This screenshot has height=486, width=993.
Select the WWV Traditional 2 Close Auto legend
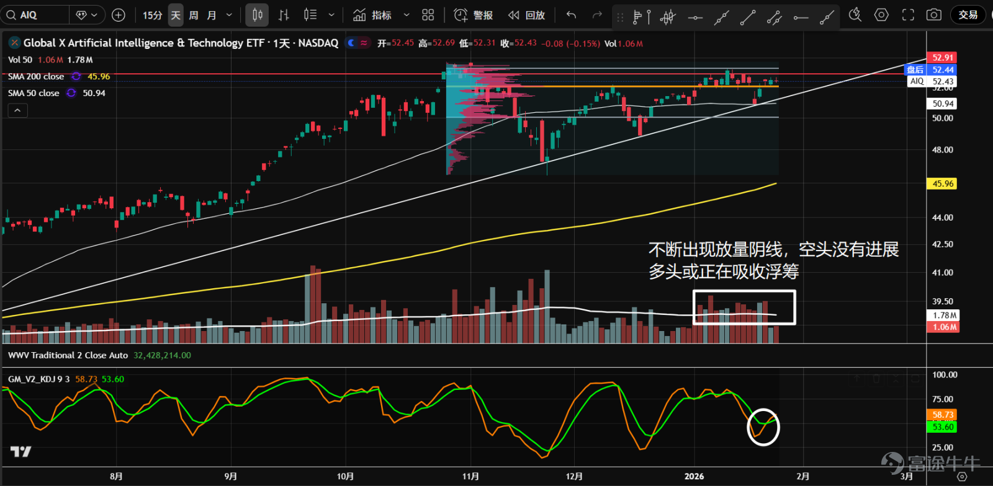(68, 355)
